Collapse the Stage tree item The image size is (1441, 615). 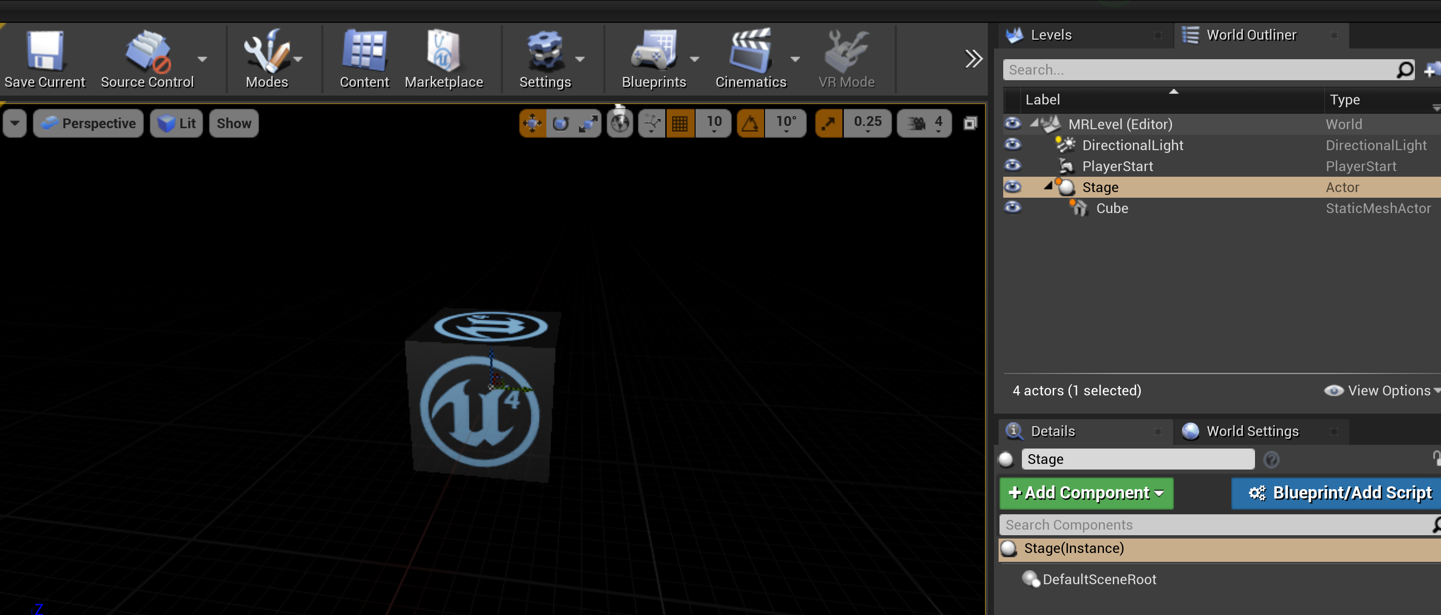[1048, 186]
